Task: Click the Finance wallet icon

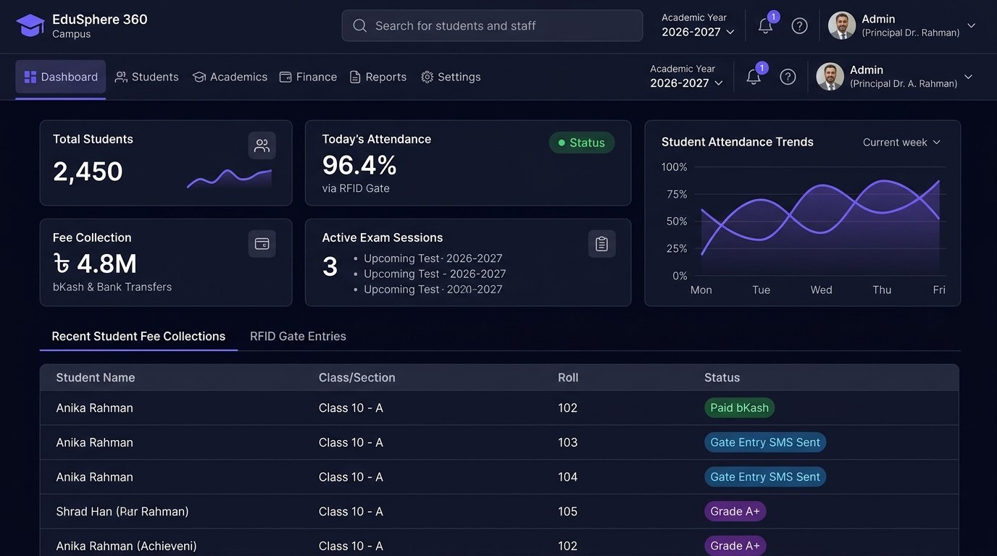Action: 285,77
